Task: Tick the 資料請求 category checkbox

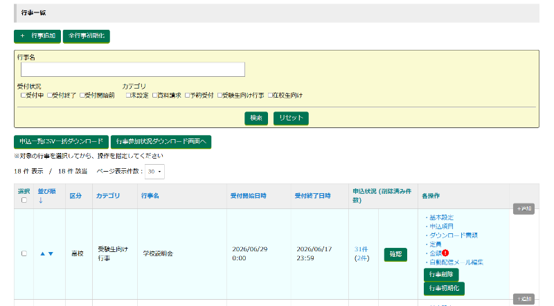Action: point(154,95)
